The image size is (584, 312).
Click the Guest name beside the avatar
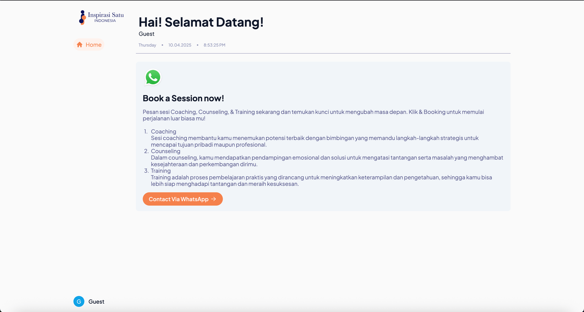[96, 302]
